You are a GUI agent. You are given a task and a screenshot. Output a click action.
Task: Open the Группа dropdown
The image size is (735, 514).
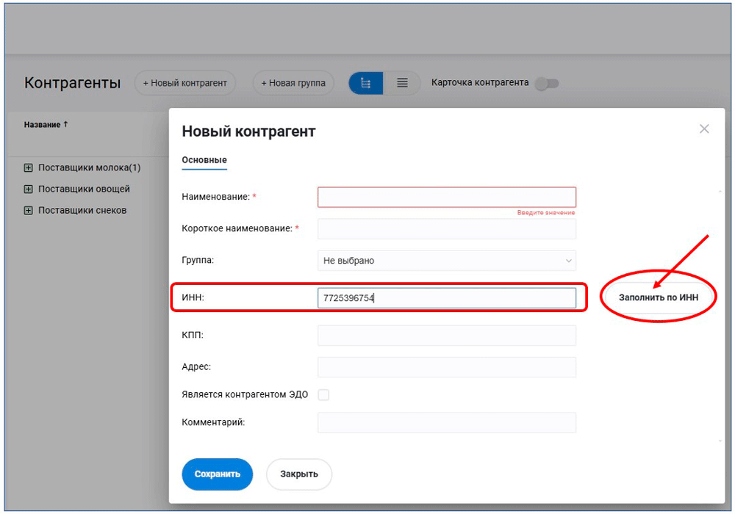[446, 261]
